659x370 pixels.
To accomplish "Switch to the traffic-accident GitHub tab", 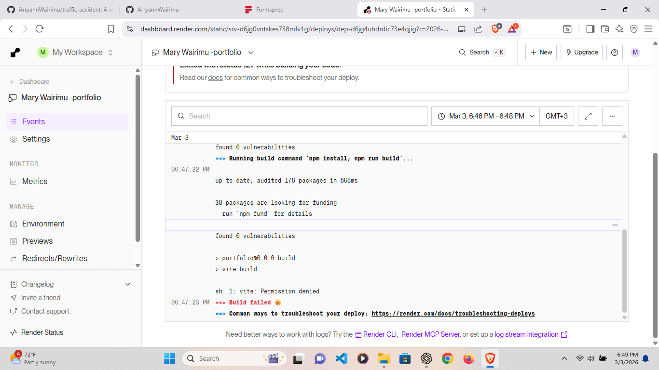I will 61,10.
